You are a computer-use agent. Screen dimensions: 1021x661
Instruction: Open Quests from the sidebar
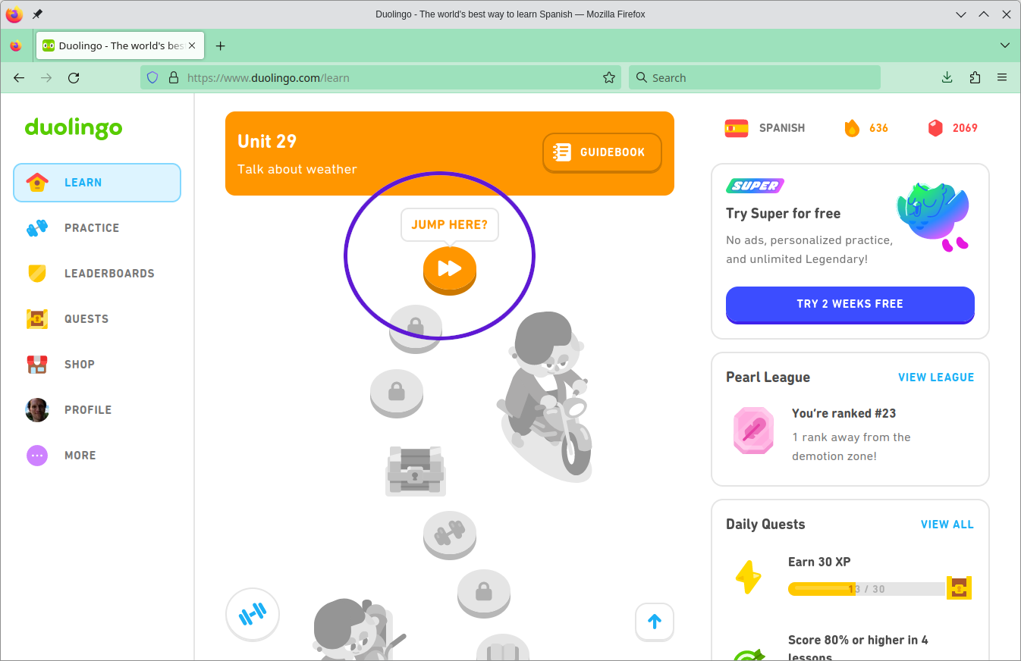pos(97,319)
